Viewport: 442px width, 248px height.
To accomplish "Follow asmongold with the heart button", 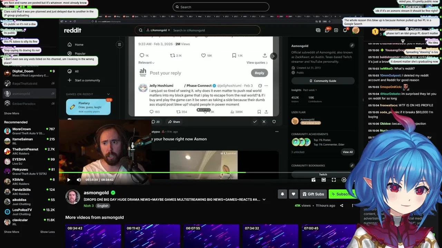I will click(293, 194).
